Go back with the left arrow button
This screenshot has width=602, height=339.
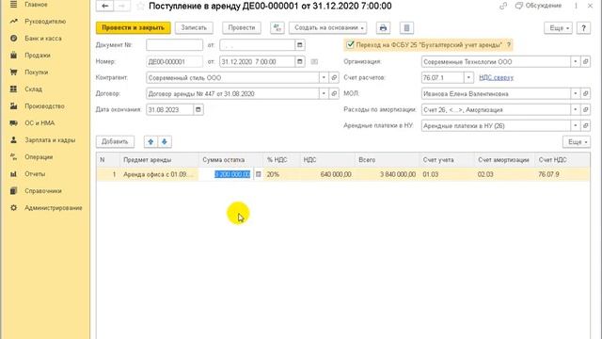point(104,6)
